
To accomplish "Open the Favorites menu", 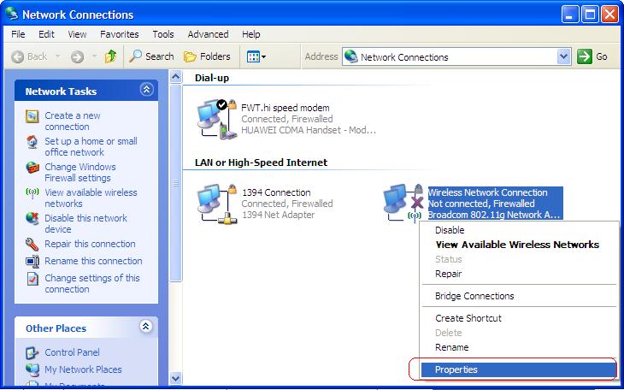I will coord(120,34).
